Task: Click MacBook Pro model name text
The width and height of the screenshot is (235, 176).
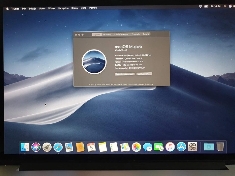Action: (x=133, y=55)
